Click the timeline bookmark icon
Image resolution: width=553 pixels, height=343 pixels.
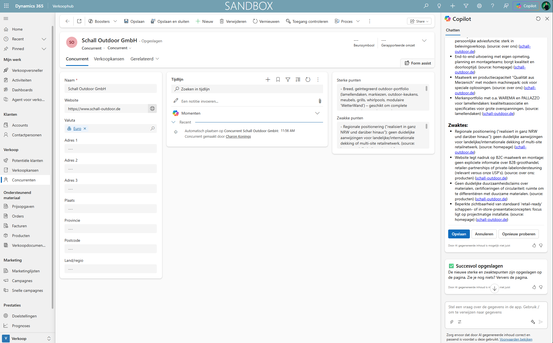tap(278, 80)
